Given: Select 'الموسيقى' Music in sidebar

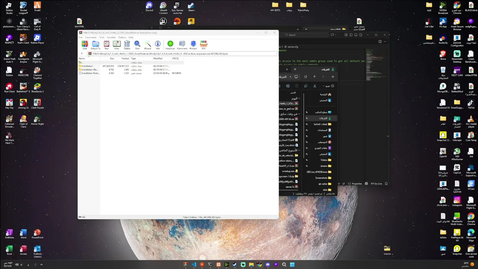Looking at the screenshot, I should click(x=320, y=142).
